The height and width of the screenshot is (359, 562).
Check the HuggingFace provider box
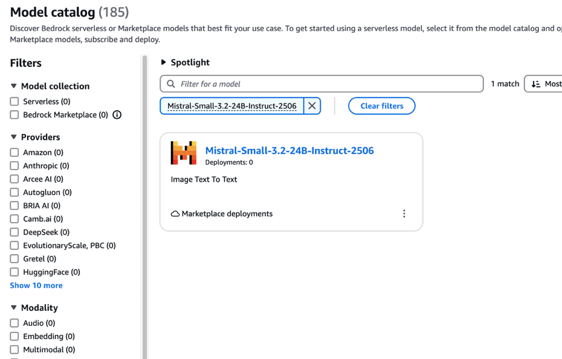[x=15, y=272]
